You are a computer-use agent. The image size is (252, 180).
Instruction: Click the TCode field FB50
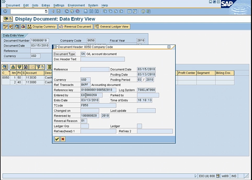point(98,105)
